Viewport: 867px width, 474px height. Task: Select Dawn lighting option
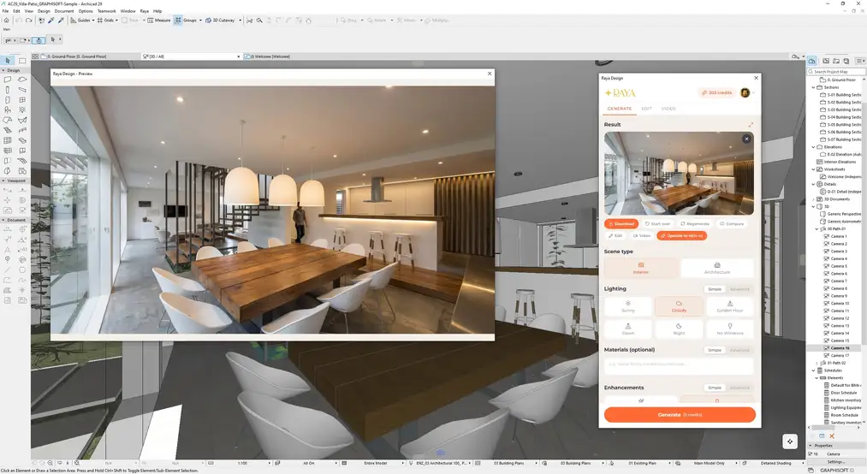(x=628, y=329)
